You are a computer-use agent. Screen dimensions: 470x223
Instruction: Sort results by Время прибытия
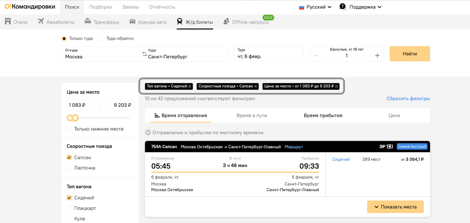(x=323, y=115)
